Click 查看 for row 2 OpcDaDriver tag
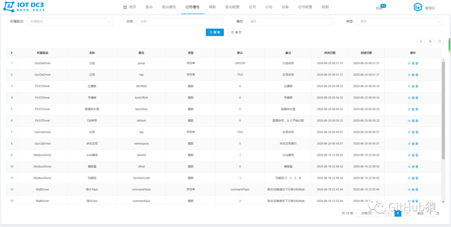 pyautogui.click(x=413, y=75)
